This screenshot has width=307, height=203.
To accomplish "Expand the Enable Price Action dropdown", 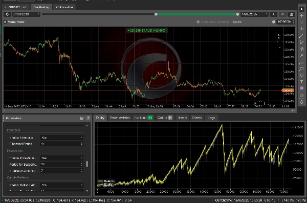I will pos(62,158).
